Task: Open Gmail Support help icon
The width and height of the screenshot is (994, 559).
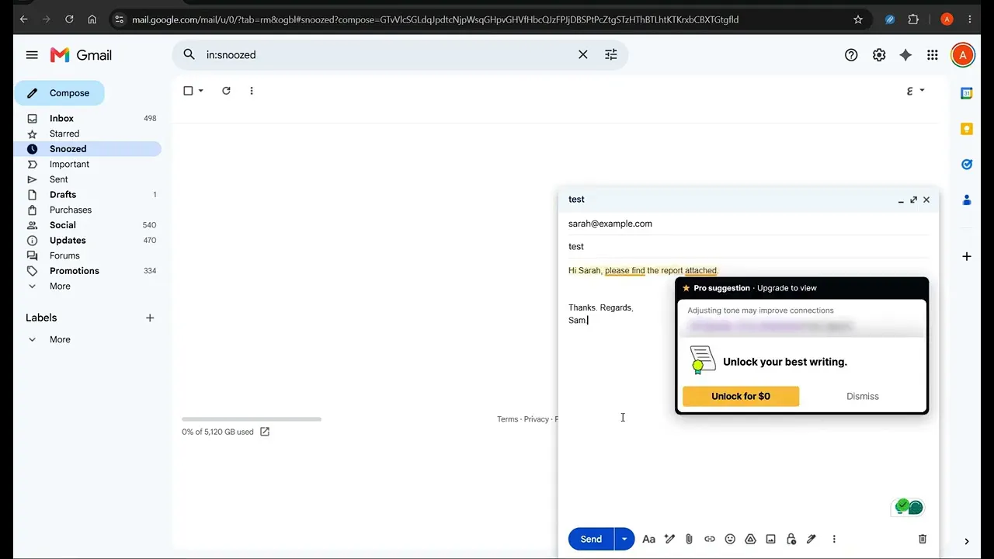Action: [x=851, y=55]
